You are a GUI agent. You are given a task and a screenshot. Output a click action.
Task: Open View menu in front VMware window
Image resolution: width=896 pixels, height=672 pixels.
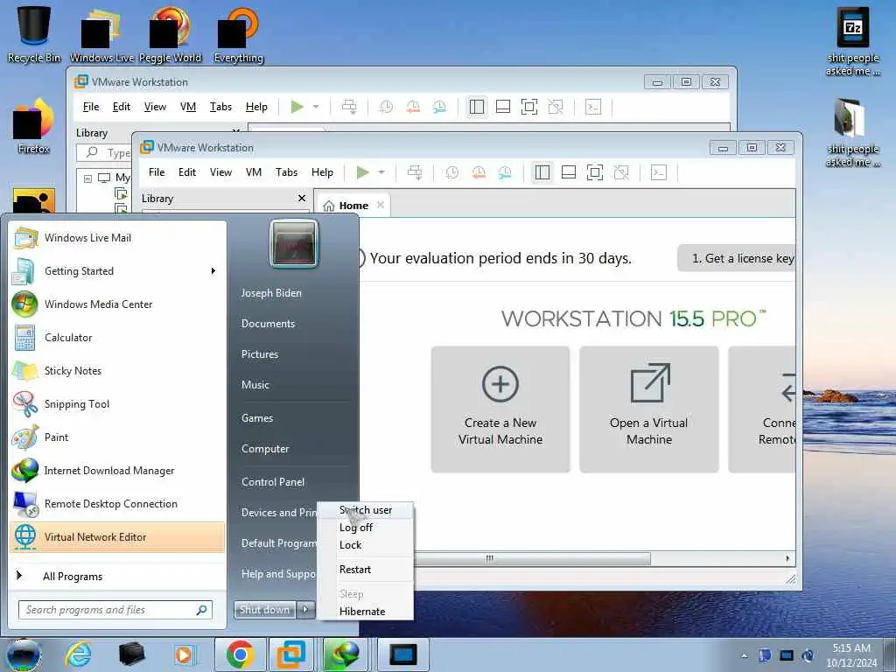[220, 172]
